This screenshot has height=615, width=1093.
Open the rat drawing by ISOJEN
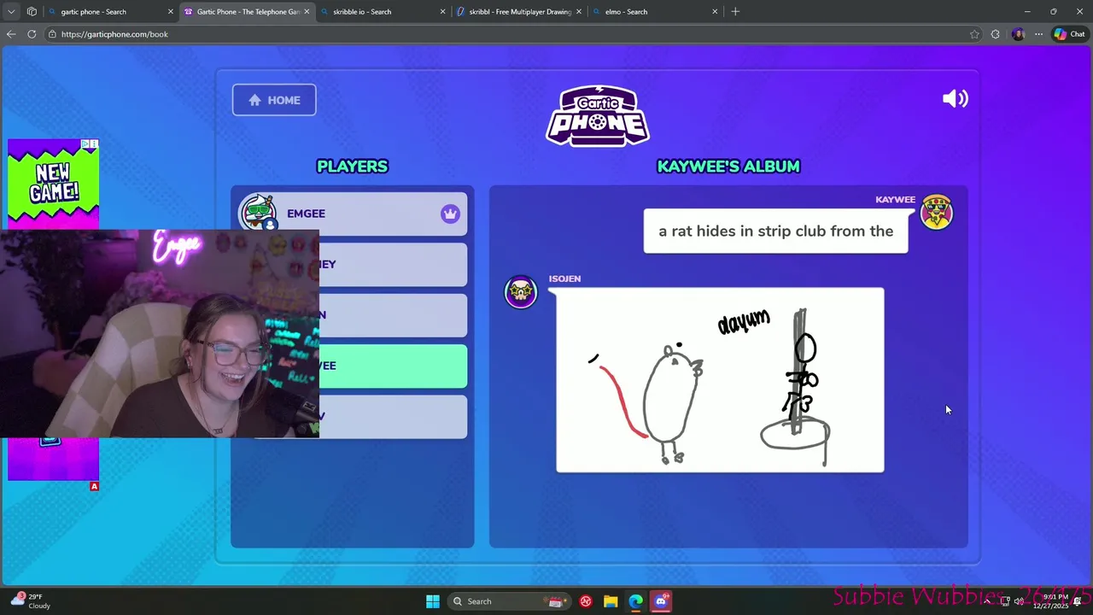click(720, 380)
